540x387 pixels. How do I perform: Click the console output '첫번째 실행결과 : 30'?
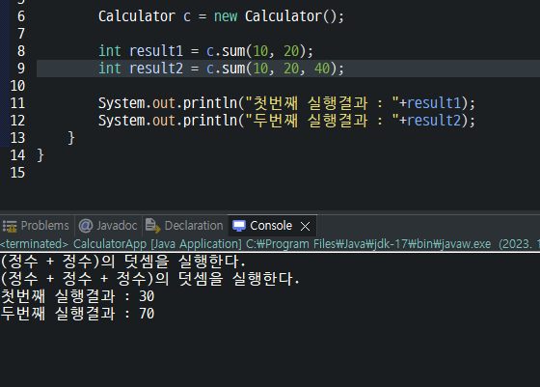[78, 296]
